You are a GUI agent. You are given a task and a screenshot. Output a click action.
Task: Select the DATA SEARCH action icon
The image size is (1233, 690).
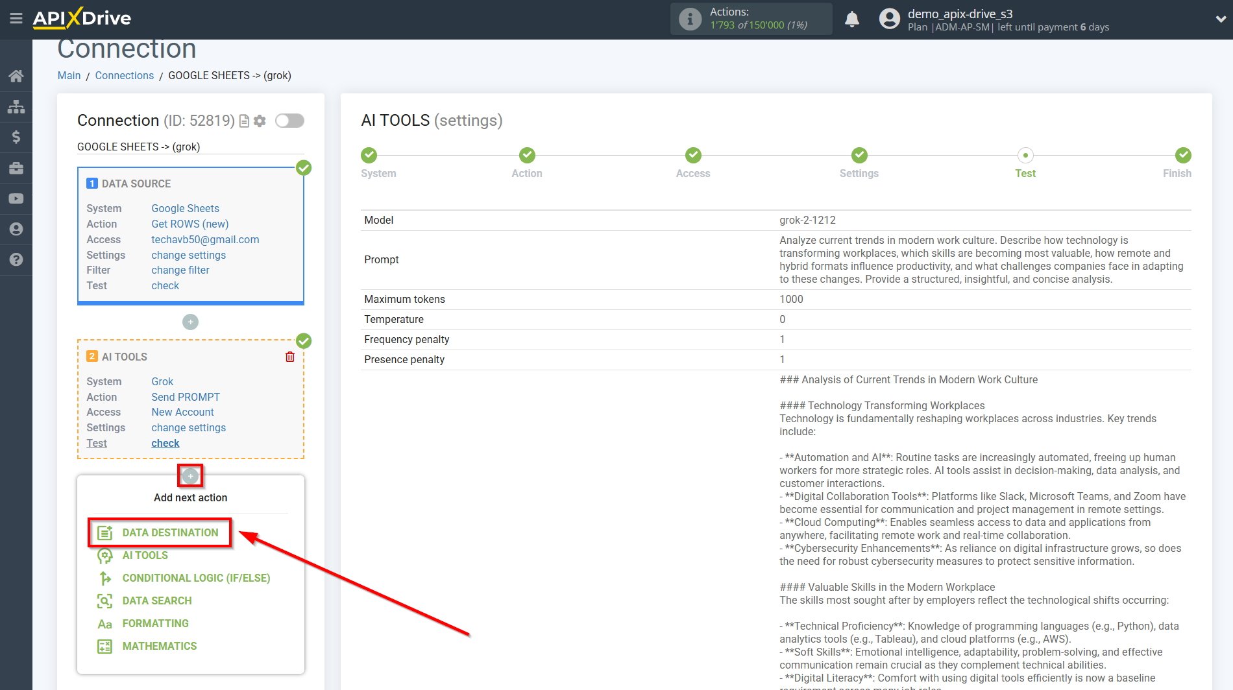[105, 601]
